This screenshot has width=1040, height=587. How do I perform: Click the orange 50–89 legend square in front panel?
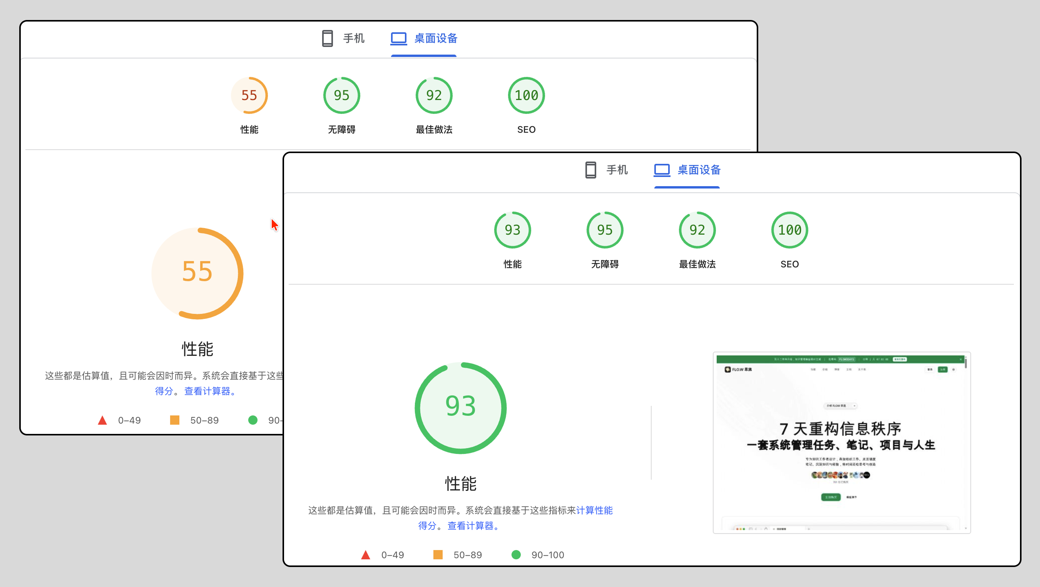[438, 555]
